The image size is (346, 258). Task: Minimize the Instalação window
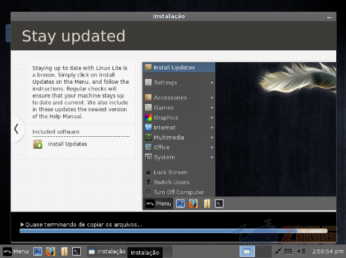coord(329,18)
